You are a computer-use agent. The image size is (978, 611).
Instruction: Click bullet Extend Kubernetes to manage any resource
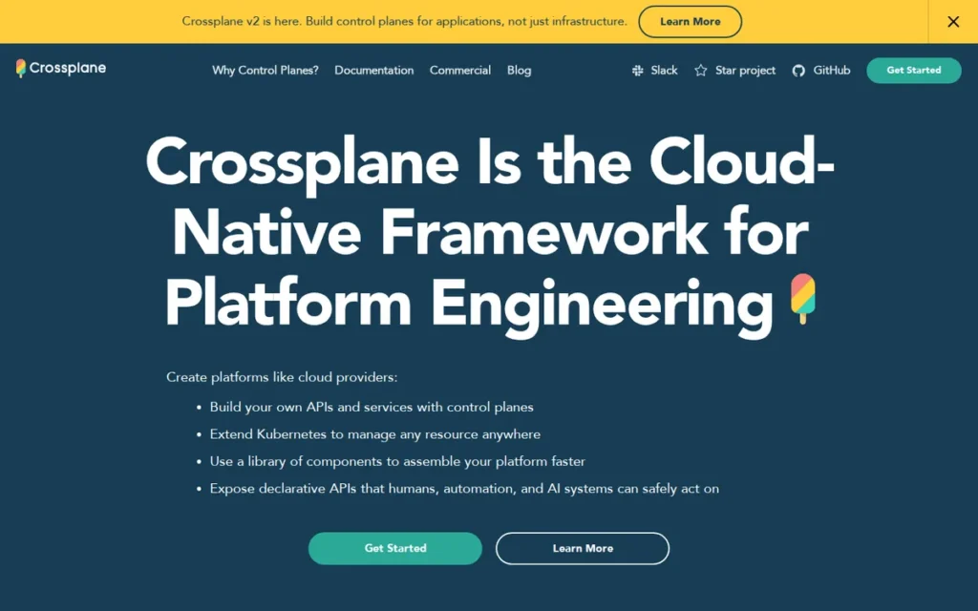point(374,434)
